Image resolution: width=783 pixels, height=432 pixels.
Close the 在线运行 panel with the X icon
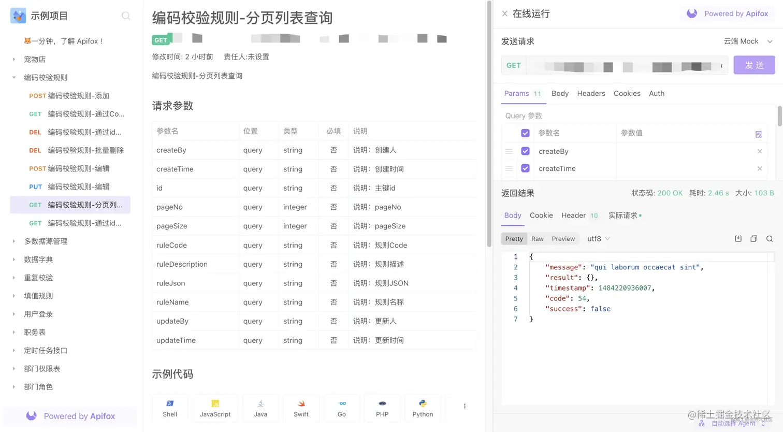504,14
